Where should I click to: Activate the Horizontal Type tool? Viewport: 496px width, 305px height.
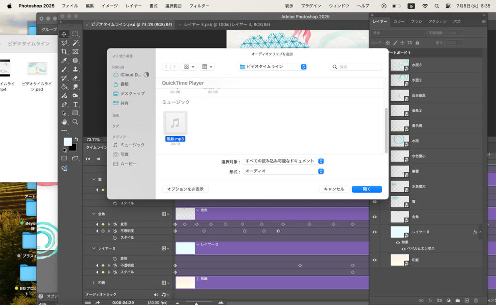tap(75, 104)
